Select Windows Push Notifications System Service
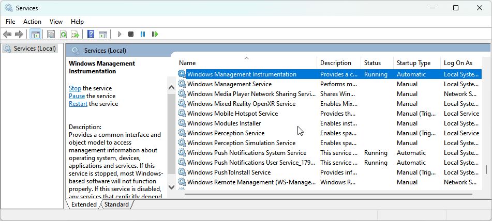 click(329, 153)
